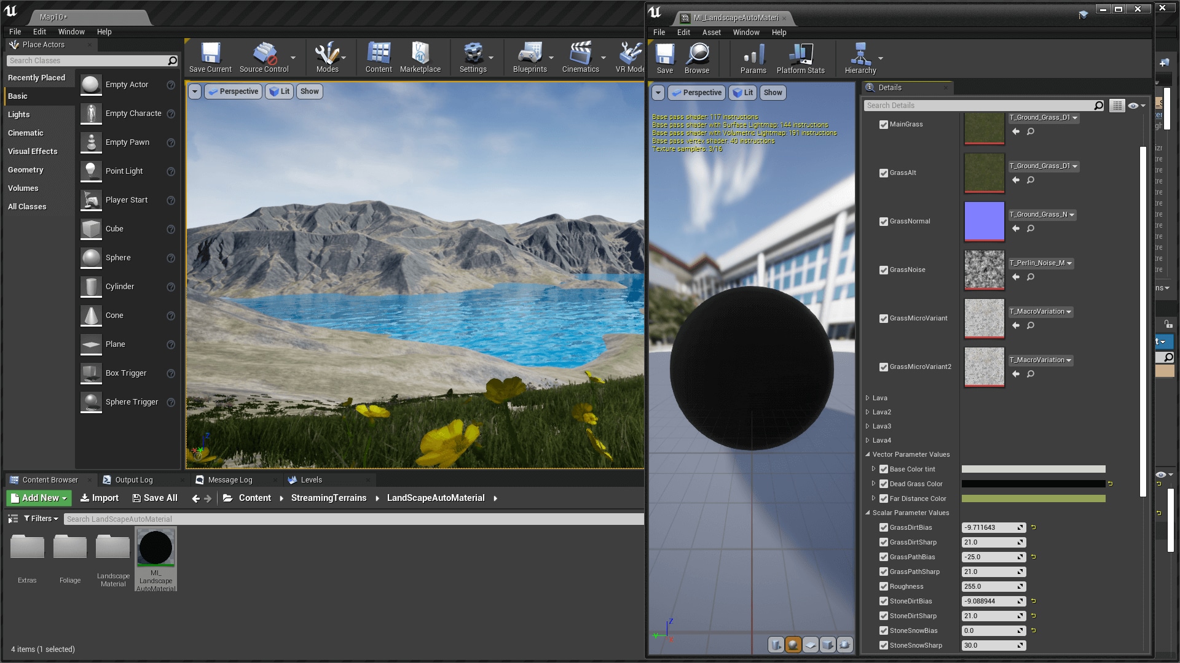
Task: Click the Far Distance Color swatch
Action: click(1032, 499)
